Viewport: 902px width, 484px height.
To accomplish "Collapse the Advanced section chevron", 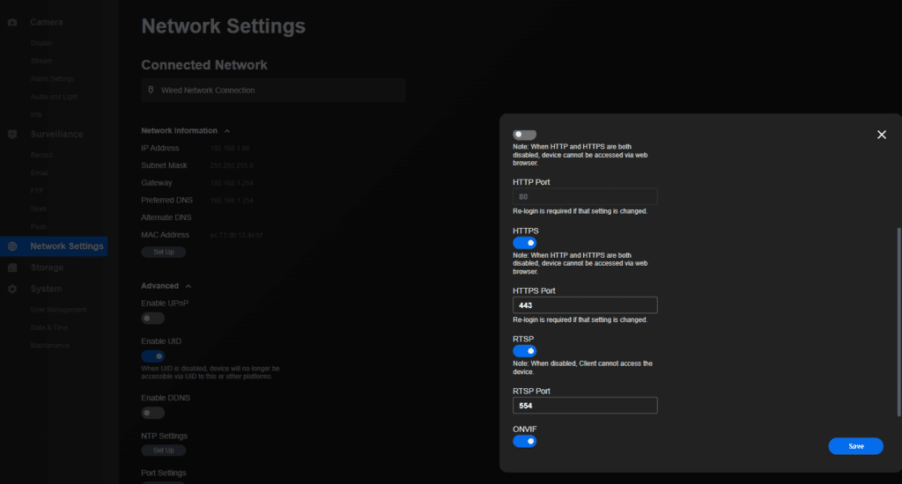I will 188,286.
